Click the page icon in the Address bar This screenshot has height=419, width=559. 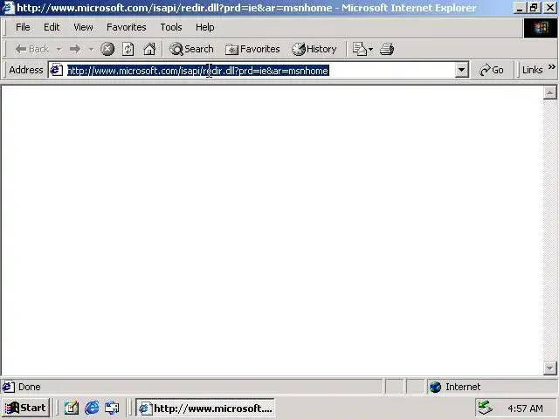(x=56, y=70)
